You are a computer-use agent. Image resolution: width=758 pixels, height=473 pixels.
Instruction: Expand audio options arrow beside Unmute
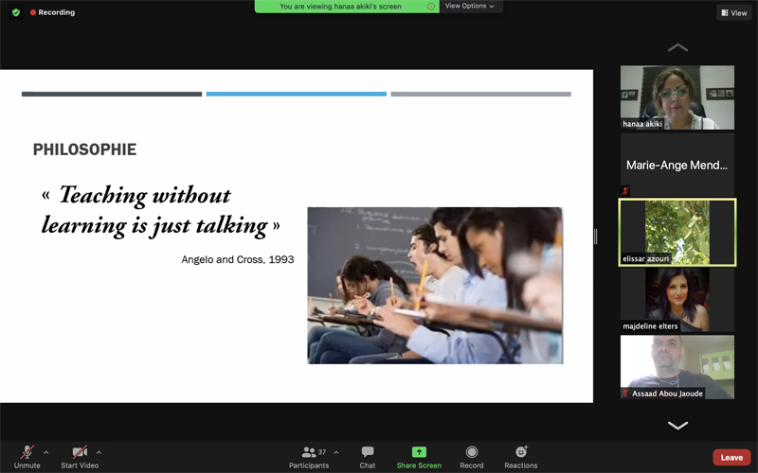pos(45,452)
